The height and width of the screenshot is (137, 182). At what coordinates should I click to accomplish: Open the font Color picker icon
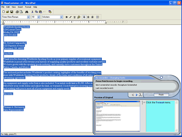click(79, 17)
